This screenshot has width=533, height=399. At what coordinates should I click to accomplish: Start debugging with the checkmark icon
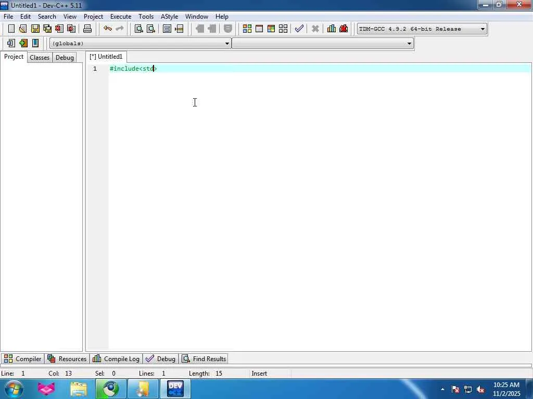299,29
